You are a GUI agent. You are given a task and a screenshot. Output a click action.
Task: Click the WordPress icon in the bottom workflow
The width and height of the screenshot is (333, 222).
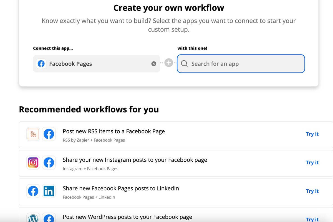[33, 218]
